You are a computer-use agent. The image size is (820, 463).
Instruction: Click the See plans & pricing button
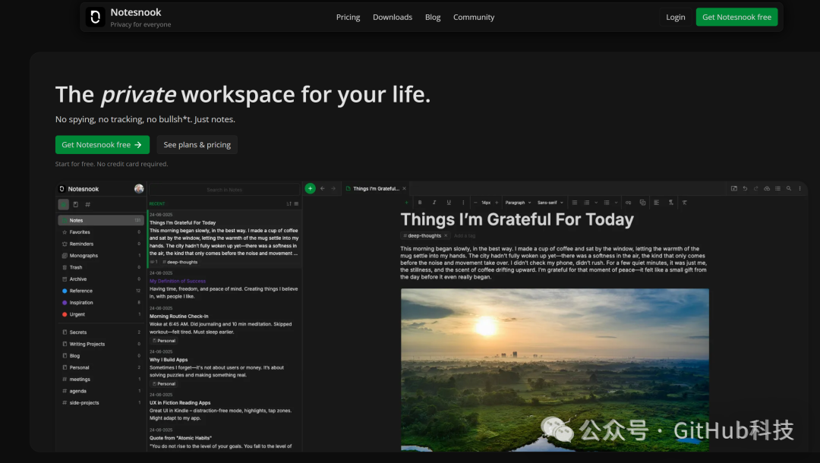(197, 145)
